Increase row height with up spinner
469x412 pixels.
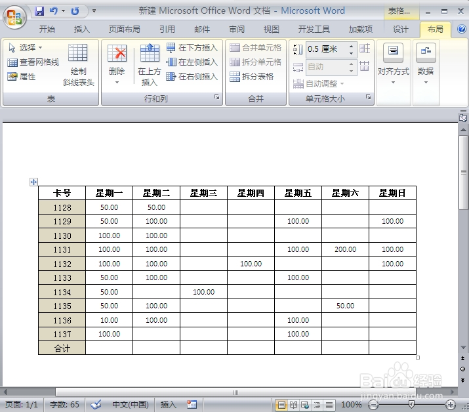[x=352, y=46]
